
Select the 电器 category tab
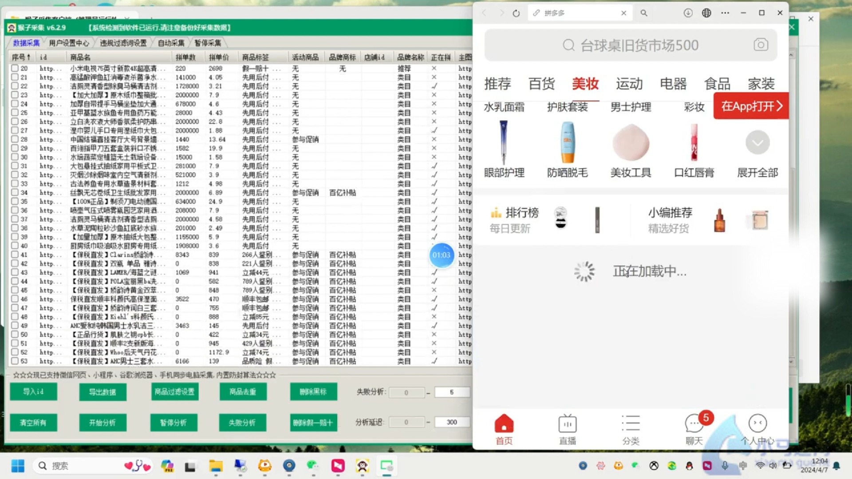[673, 83]
